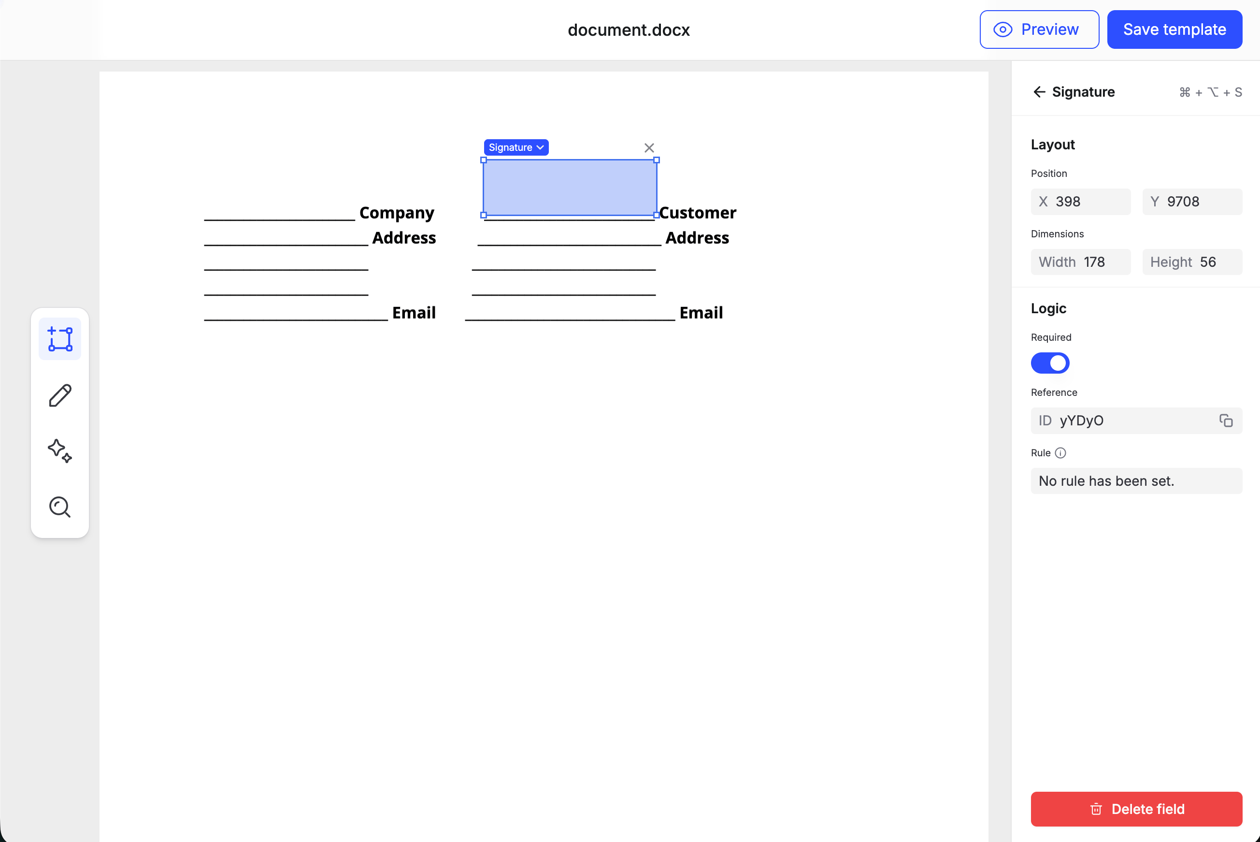Edit the Width dimension field

pyautogui.click(x=1081, y=262)
